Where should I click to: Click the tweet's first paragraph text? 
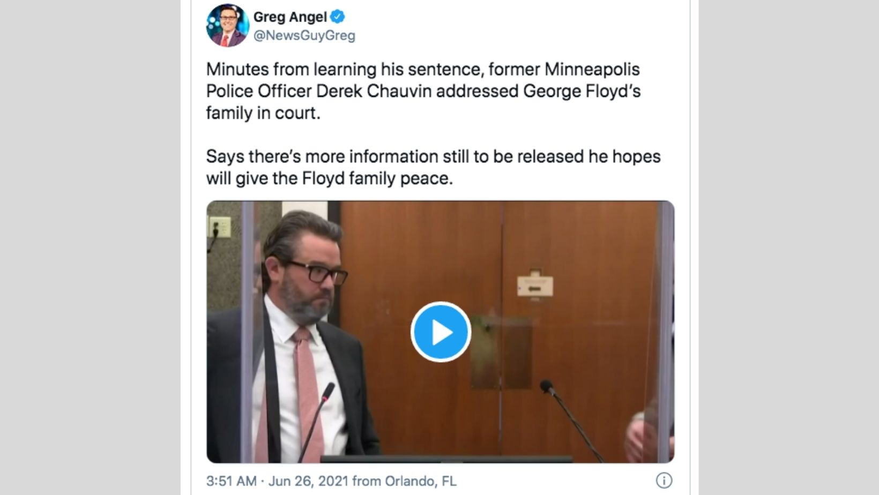pyautogui.click(x=423, y=91)
